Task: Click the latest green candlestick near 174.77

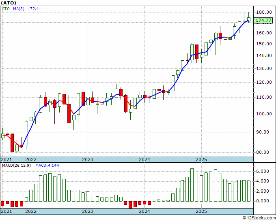Action: pyautogui.click(x=249, y=19)
